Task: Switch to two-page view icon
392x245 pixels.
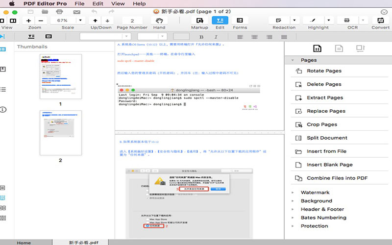Action: pyautogui.click(x=13, y=21)
